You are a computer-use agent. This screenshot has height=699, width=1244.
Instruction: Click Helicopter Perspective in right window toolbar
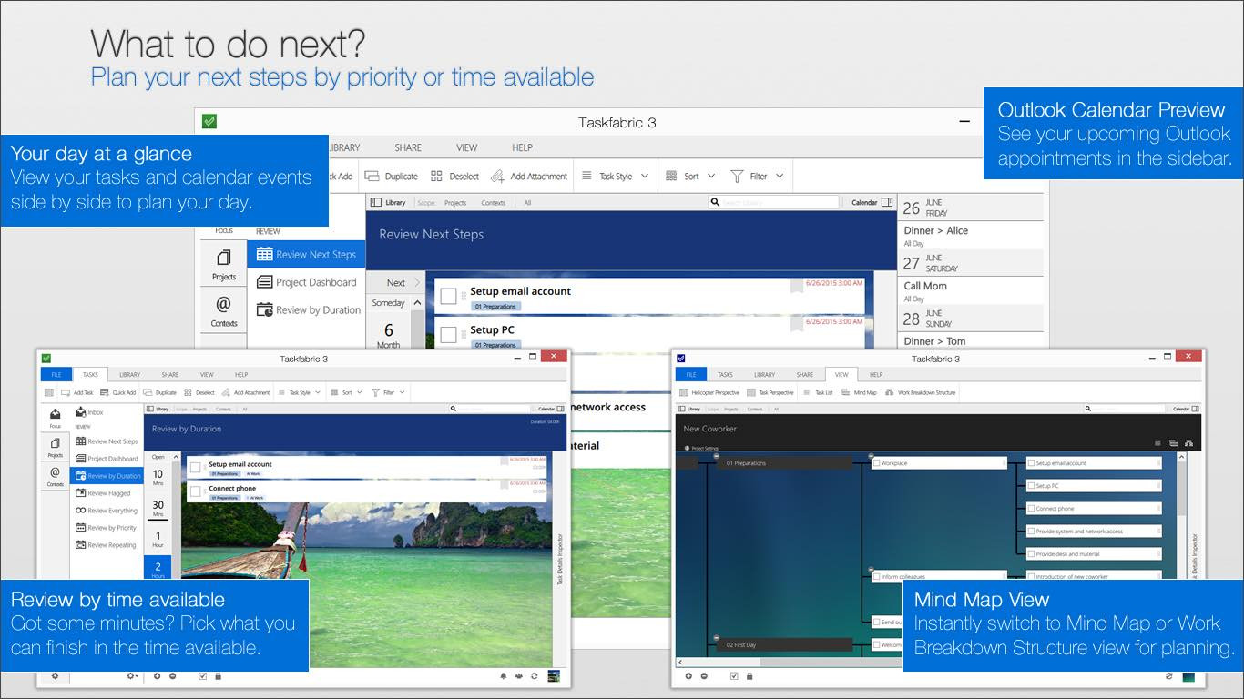(710, 392)
